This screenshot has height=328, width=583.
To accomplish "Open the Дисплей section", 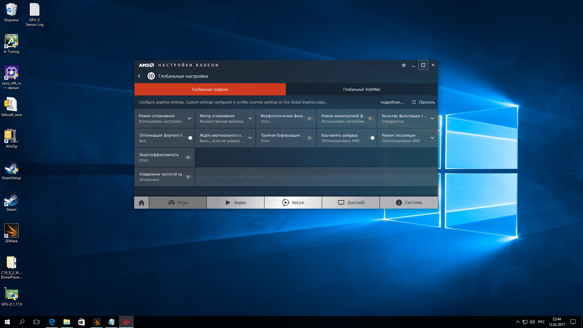I will pyautogui.click(x=351, y=203).
